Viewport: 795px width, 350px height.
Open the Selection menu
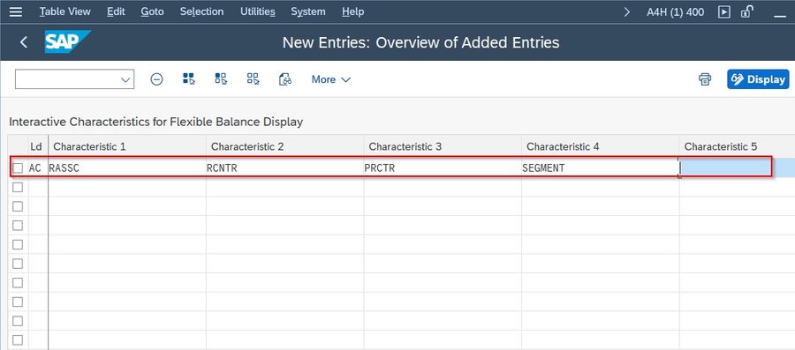201,11
